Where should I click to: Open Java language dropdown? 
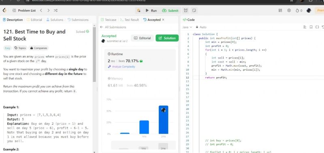point(187,27)
